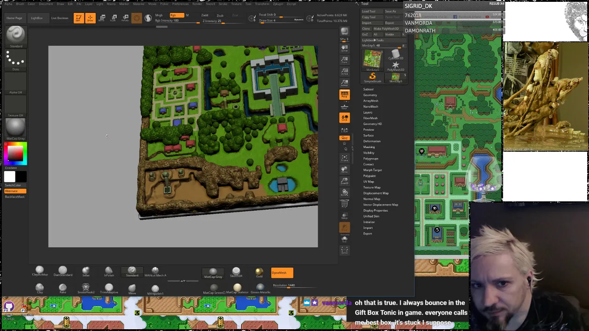Pick the MAHpolish1 brush
The height and width of the screenshot is (331, 589).
[155, 289]
